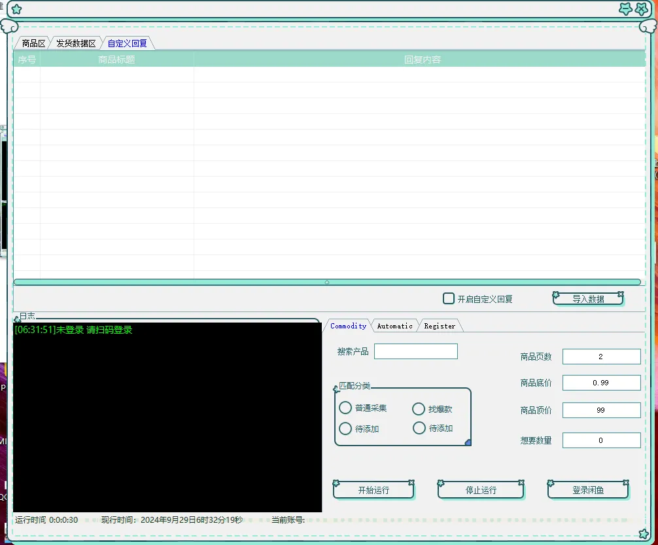
Task: Enable the 开启自定义回复 checkbox
Action: [449, 299]
